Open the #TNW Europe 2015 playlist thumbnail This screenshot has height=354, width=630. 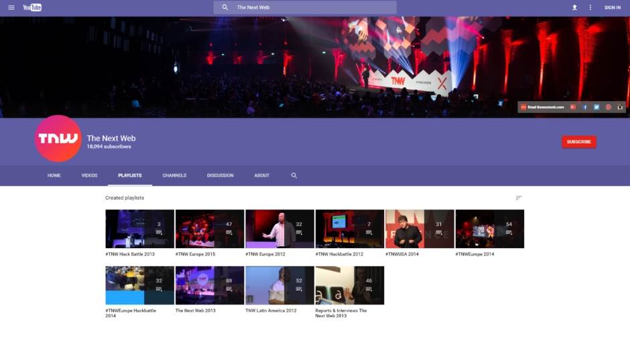(x=210, y=229)
